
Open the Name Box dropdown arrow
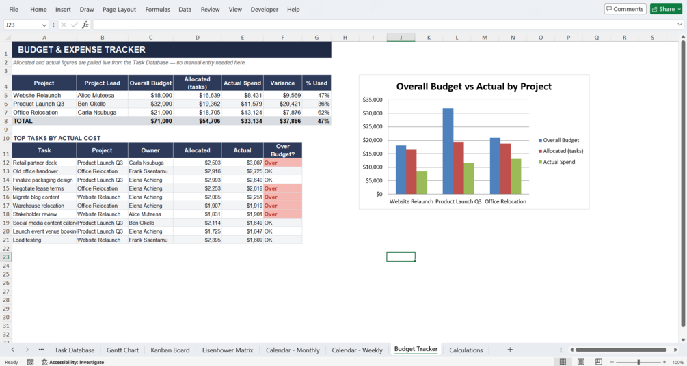tap(44, 25)
